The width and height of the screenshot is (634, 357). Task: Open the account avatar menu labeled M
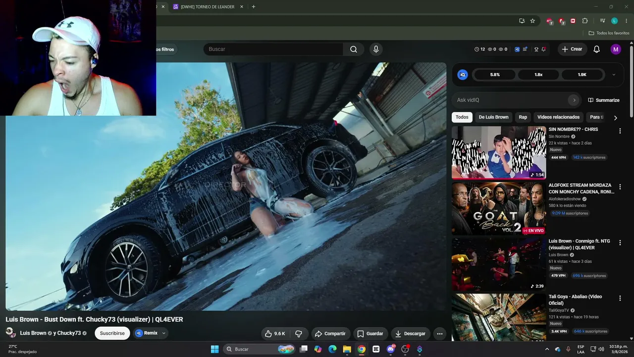tap(616, 49)
